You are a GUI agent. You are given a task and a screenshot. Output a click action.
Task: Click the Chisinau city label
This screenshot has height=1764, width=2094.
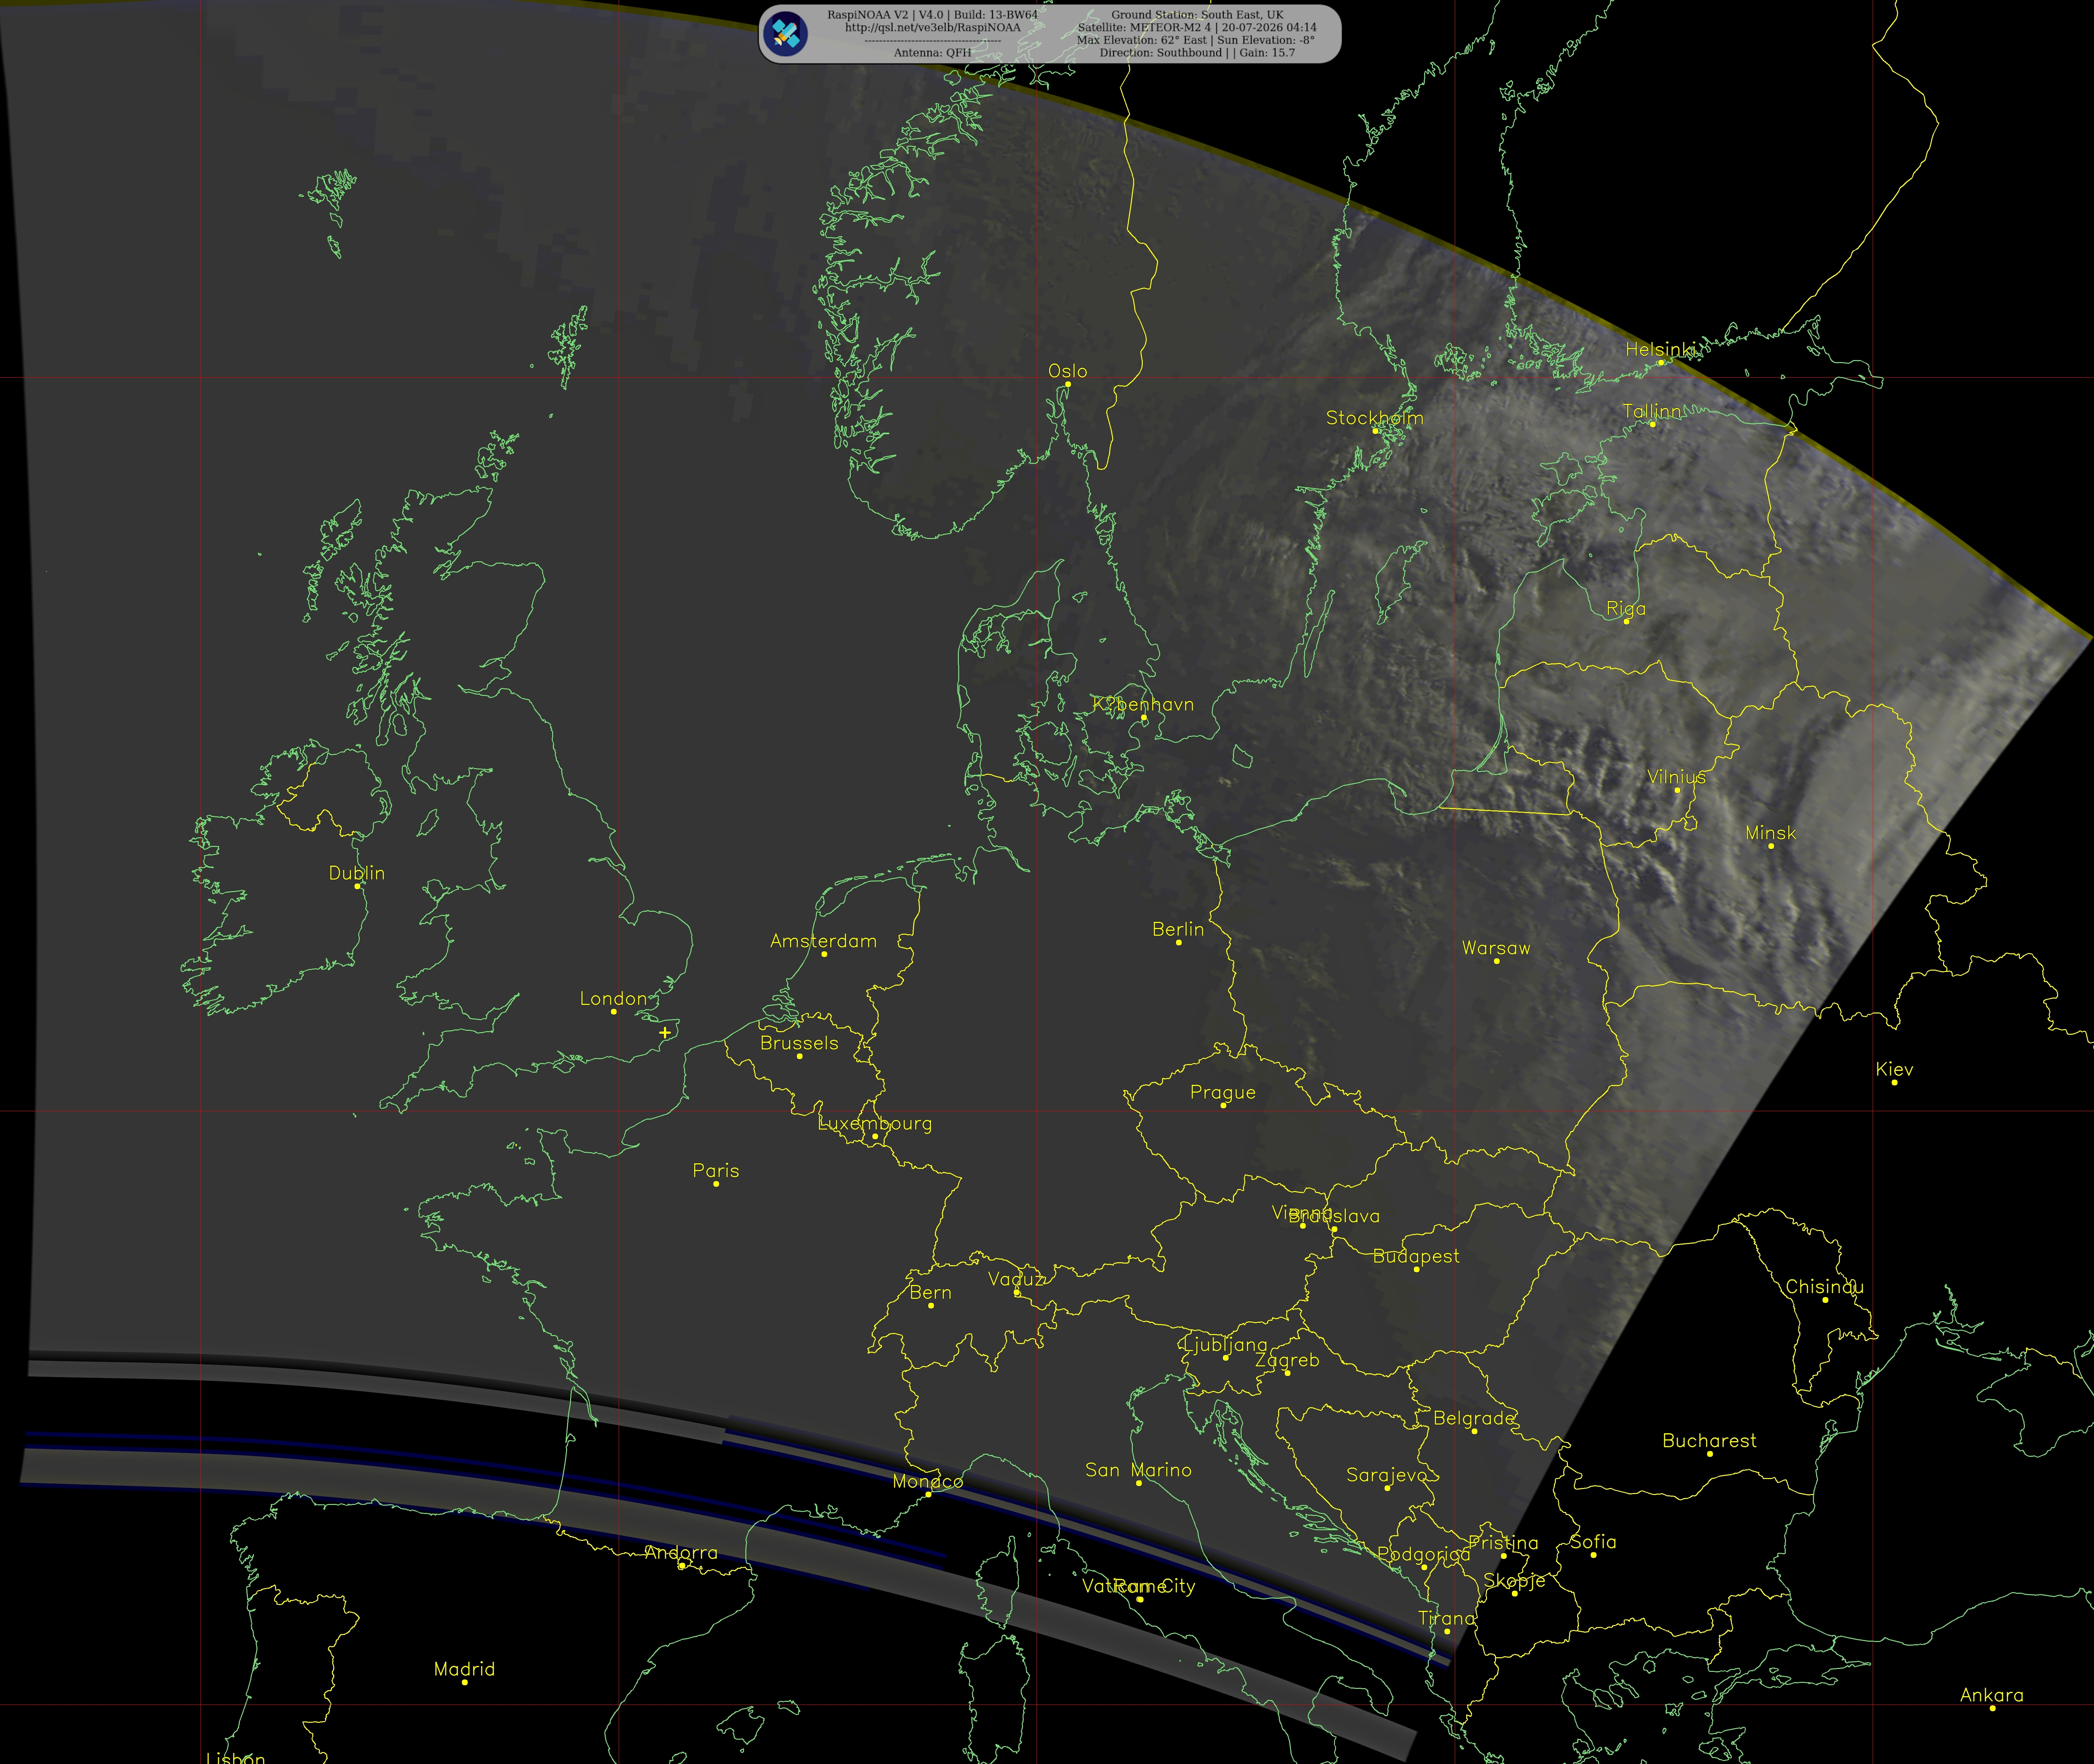pyautogui.click(x=1825, y=1287)
